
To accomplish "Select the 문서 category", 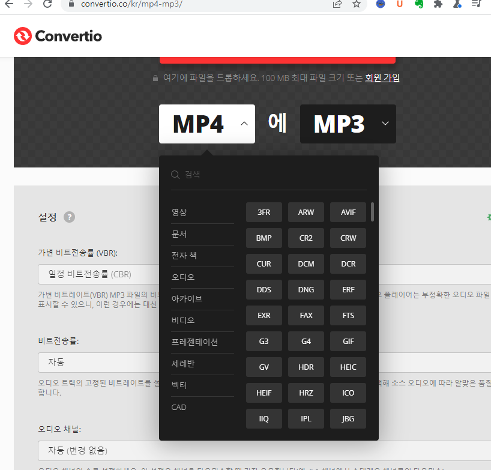I will pyautogui.click(x=202, y=234).
